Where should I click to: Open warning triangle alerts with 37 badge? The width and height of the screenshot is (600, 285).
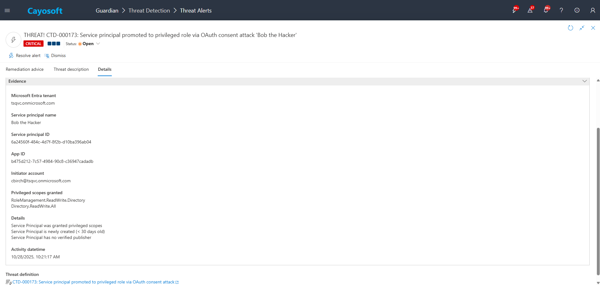[530, 10]
